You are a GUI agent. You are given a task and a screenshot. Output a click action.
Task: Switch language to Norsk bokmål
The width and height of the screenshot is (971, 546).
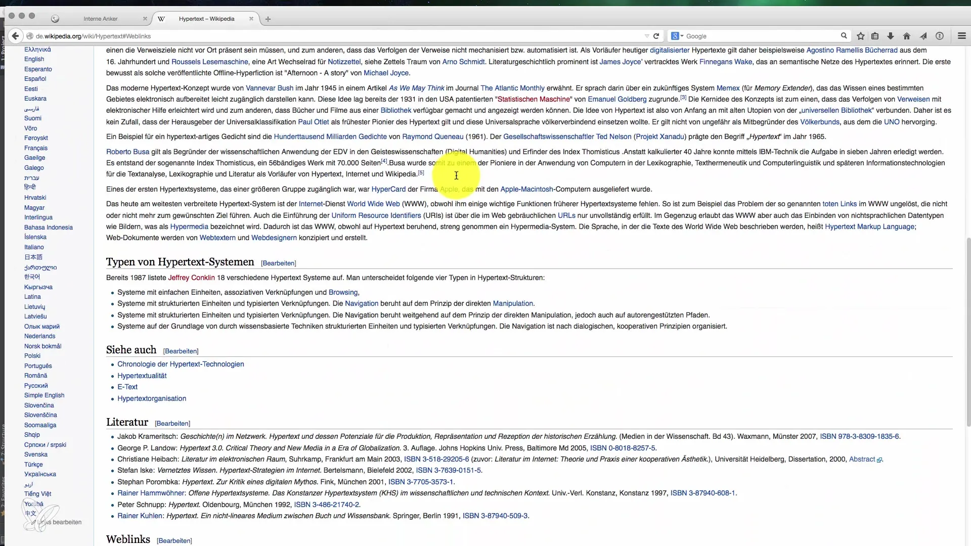(42, 346)
